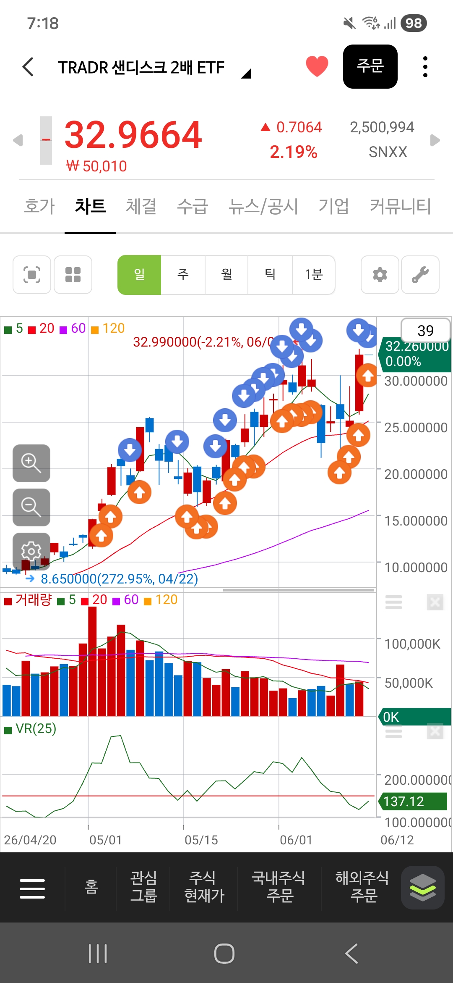Open 국내주식 주문 in bottom navigation
The image size is (453, 983).
(x=279, y=887)
